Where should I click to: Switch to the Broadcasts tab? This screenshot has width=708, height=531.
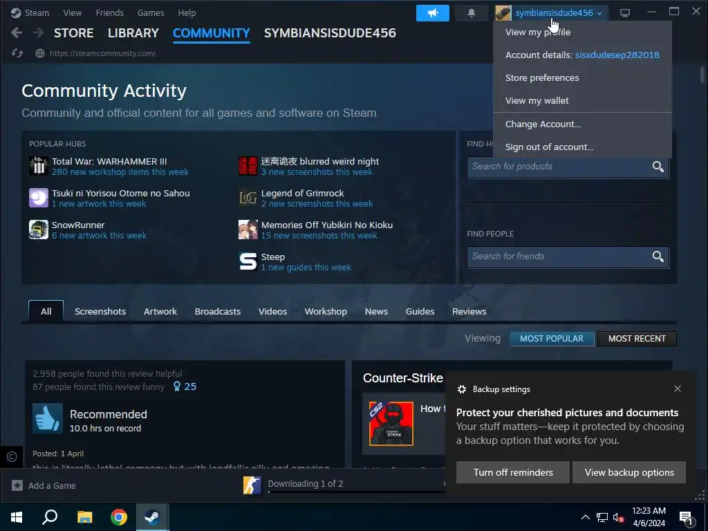click(218, 312)
